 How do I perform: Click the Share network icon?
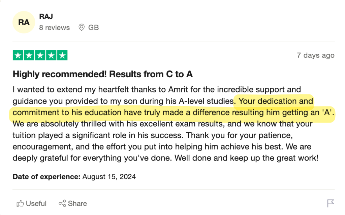point(62,203)
